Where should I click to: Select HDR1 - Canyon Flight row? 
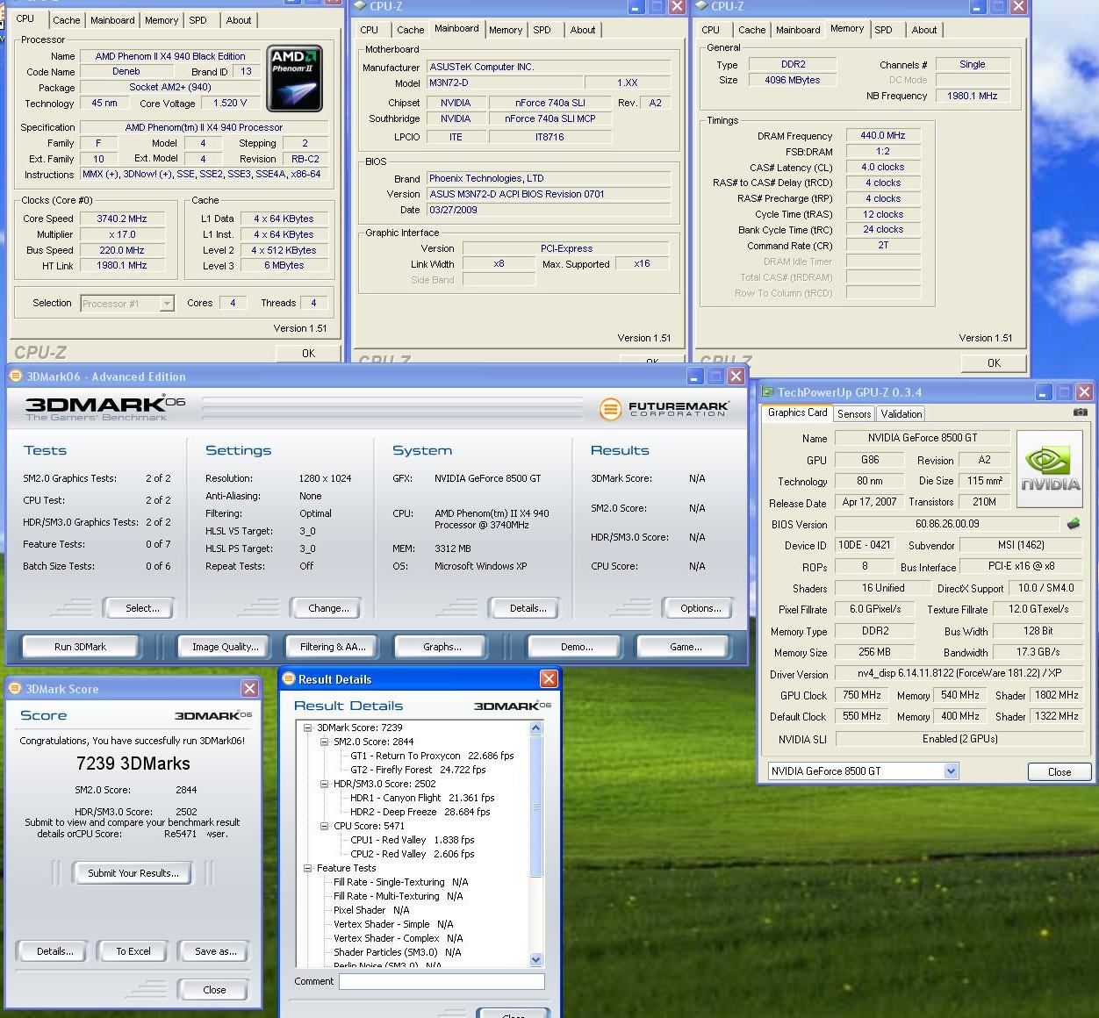click(422, 798)
